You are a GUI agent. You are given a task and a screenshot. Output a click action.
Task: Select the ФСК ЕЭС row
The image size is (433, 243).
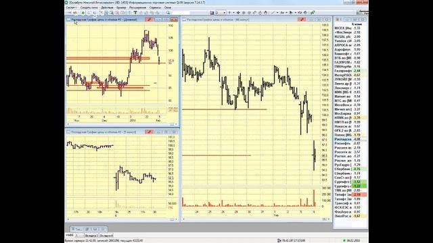pos(350,207)
